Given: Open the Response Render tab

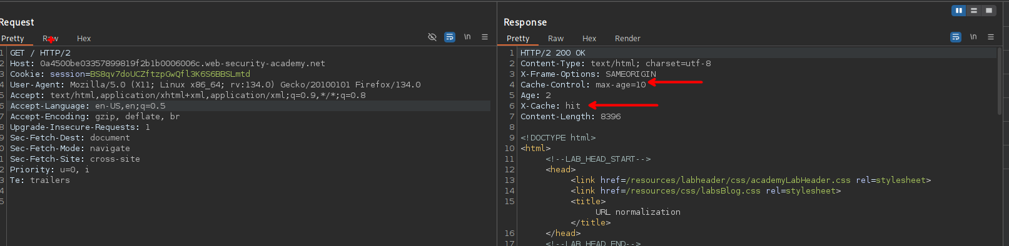Looking at the screenshot, I should [x=627, y=39].
